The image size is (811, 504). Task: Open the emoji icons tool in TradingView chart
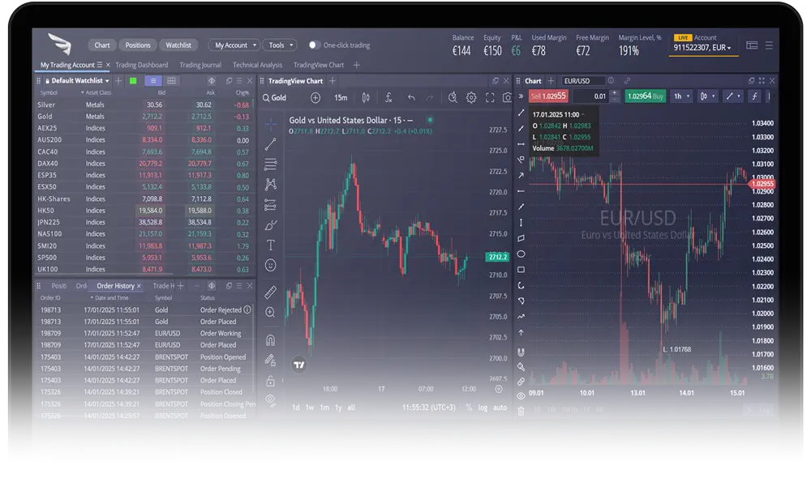tap(271, 265)
